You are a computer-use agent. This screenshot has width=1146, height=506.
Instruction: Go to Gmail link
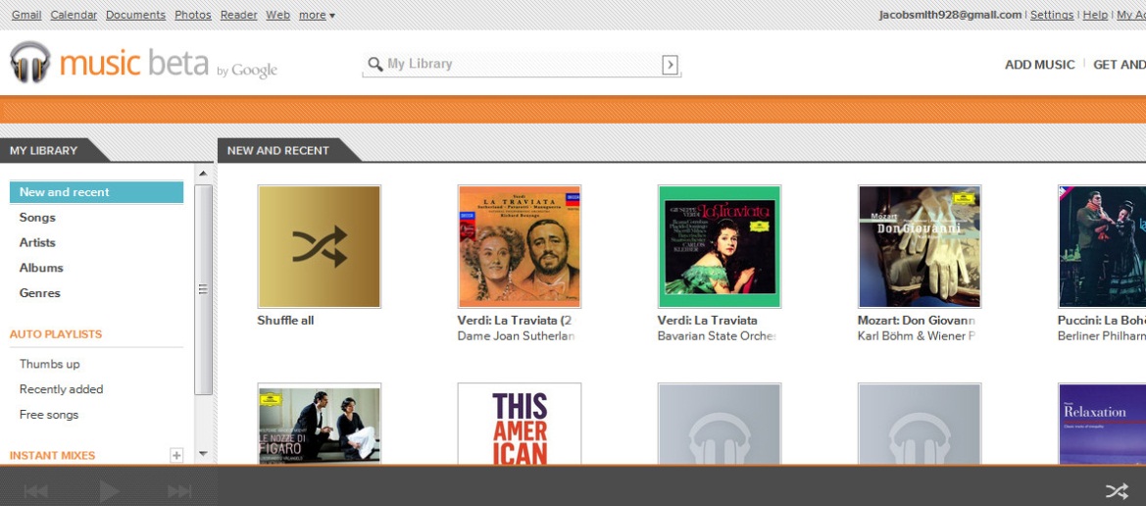pyautogui.click(x=26, y=15)
